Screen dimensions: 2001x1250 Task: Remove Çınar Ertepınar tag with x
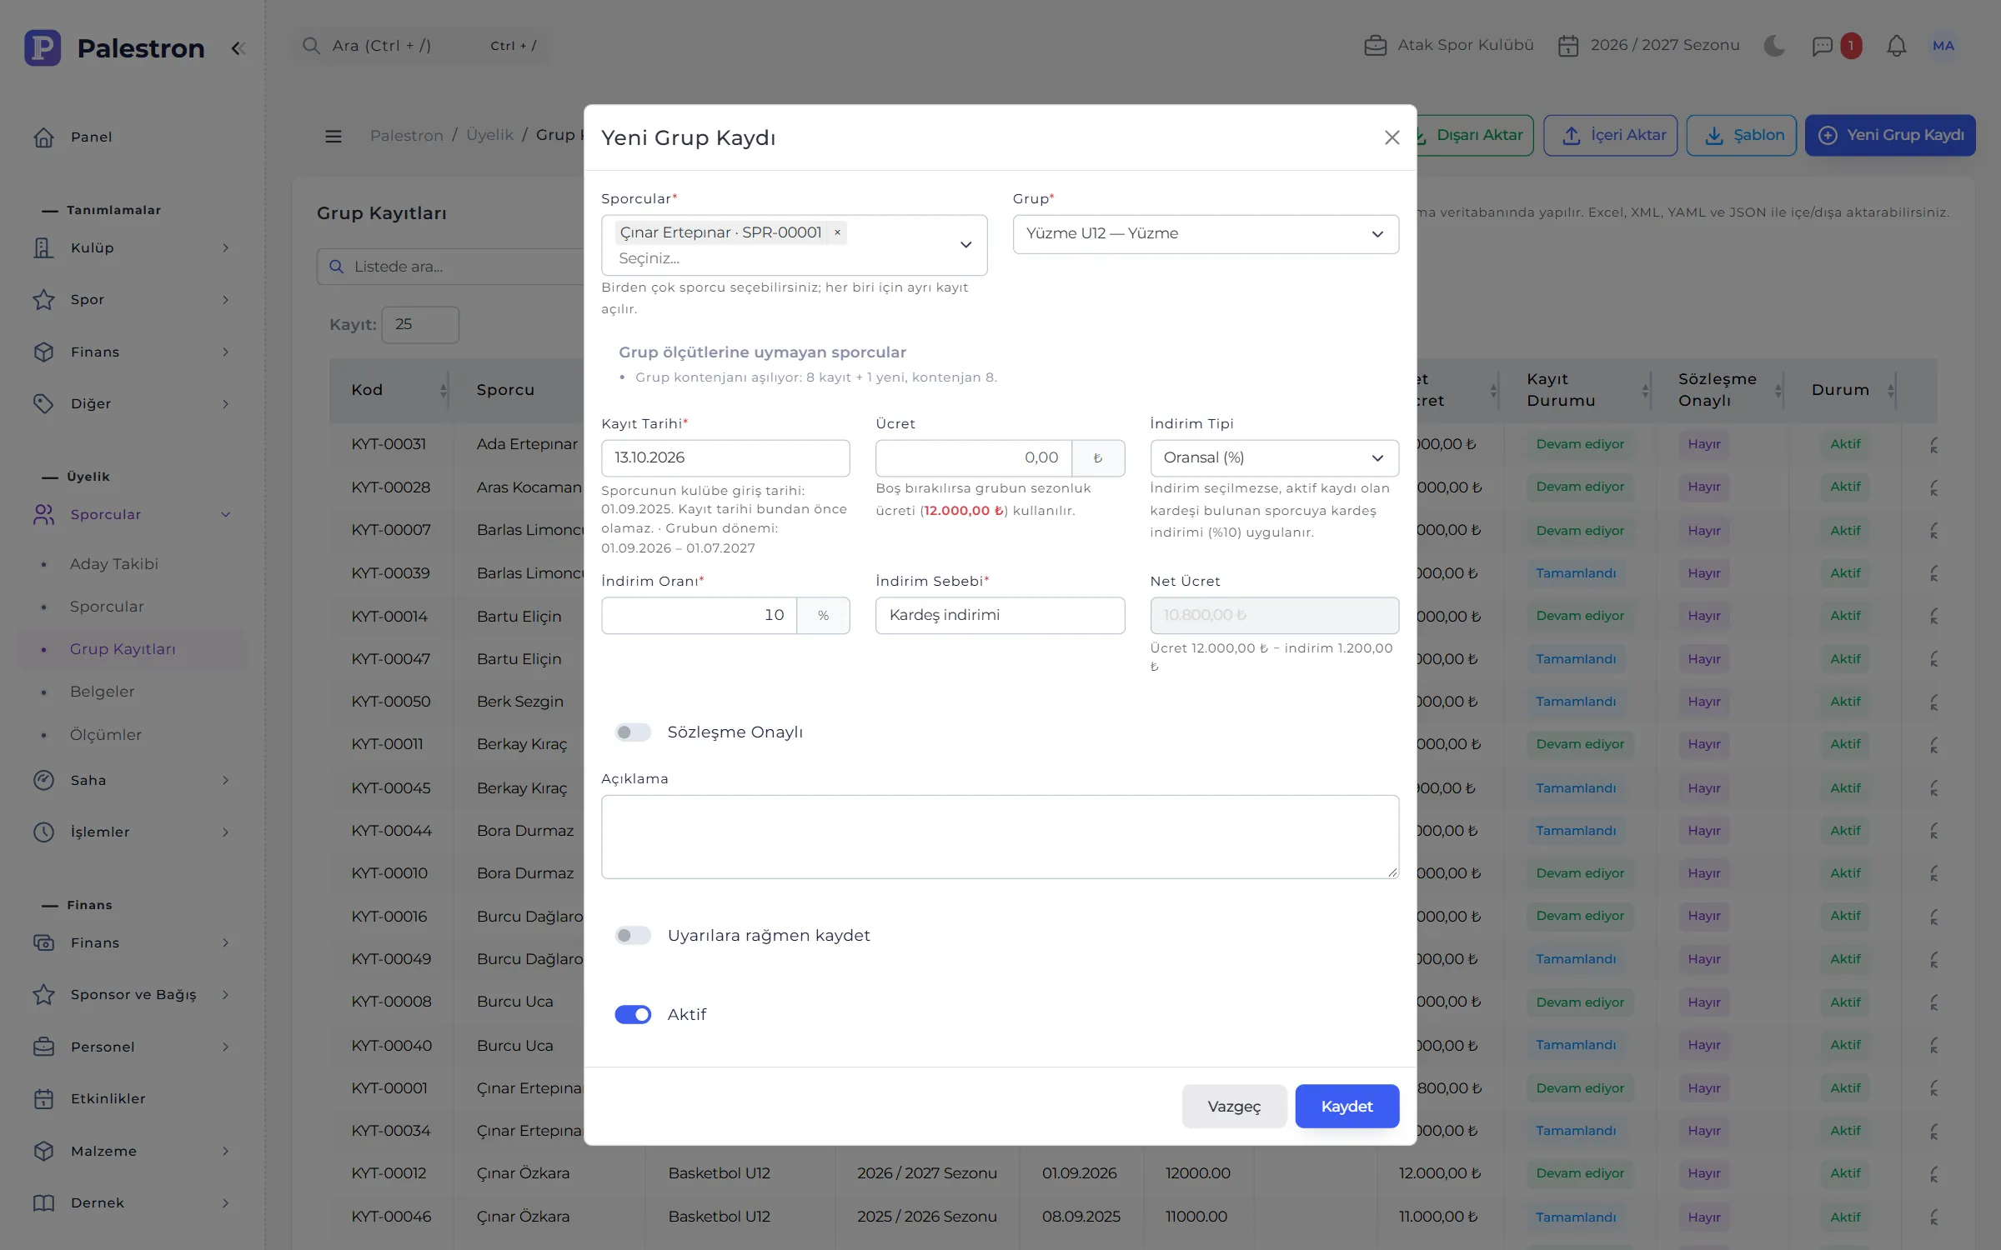coord(837,232)
